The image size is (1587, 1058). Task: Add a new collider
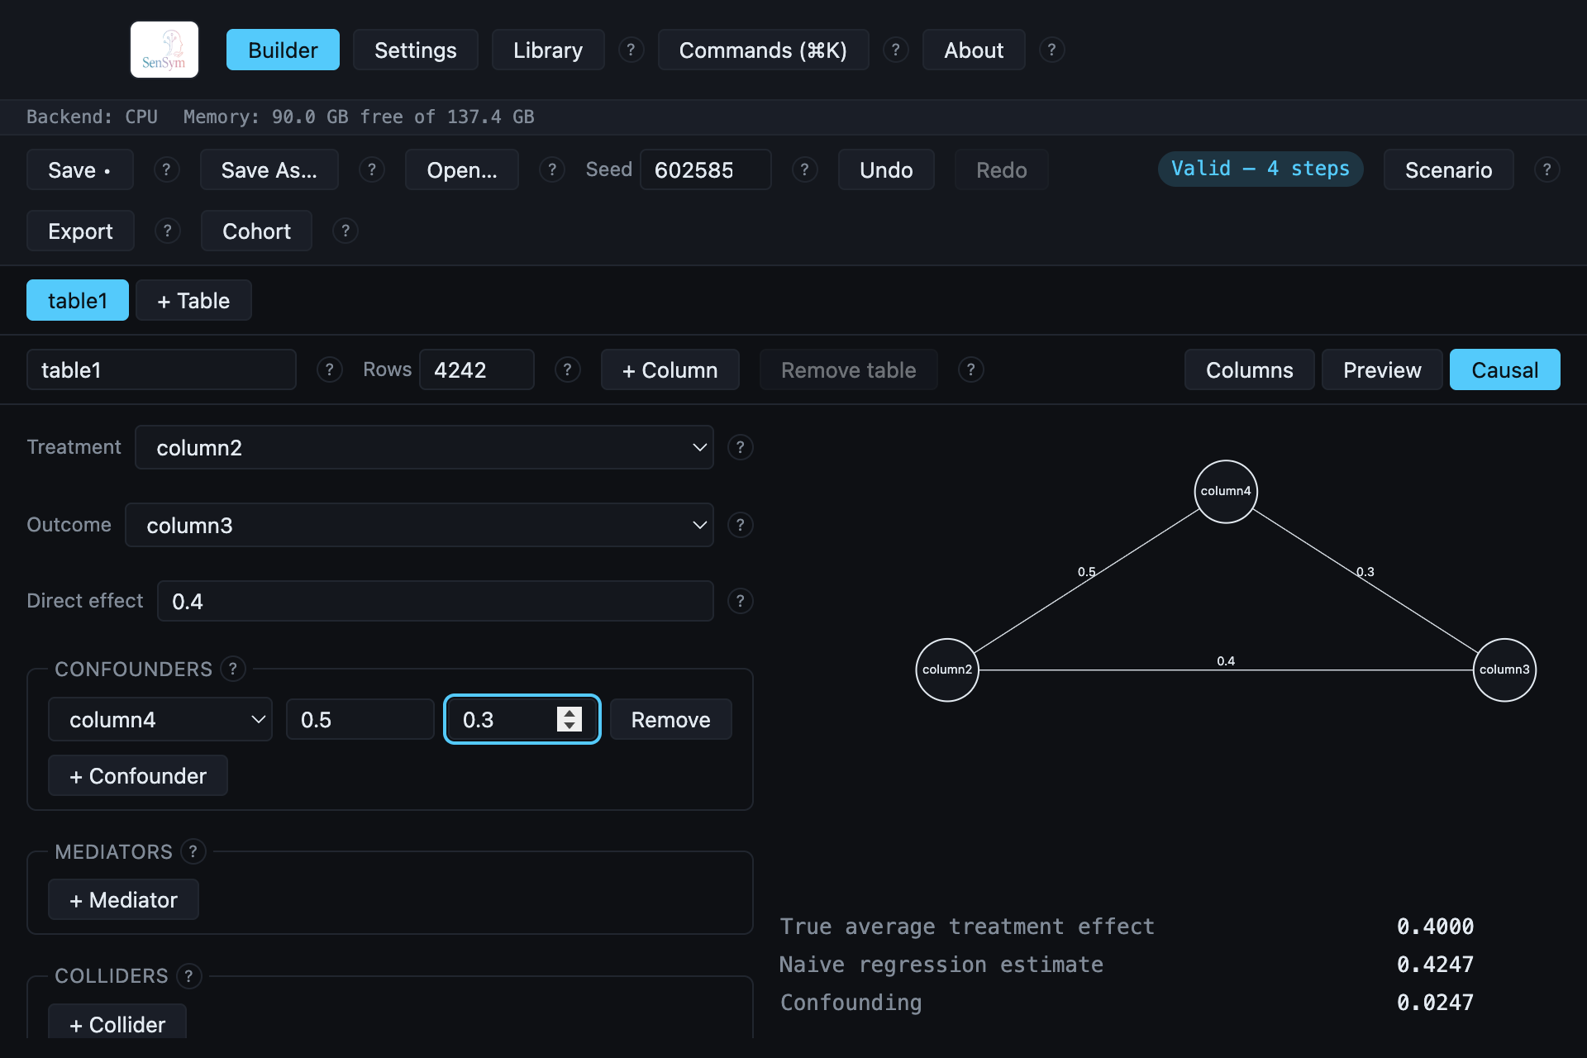coord(117,1023)
